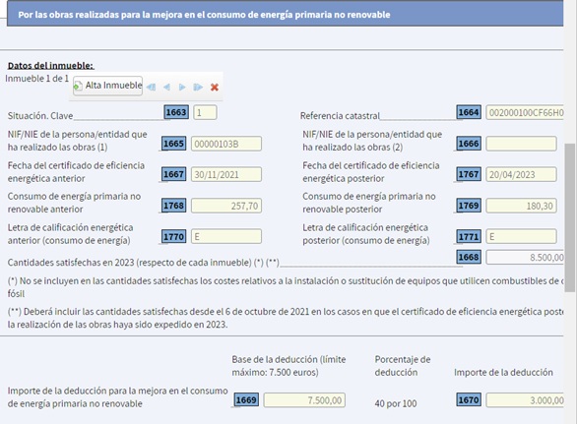The height and width of the screenshot is (424, 577).
Task: Focus letra calificación anterior field E
Action: coord(226,237)
